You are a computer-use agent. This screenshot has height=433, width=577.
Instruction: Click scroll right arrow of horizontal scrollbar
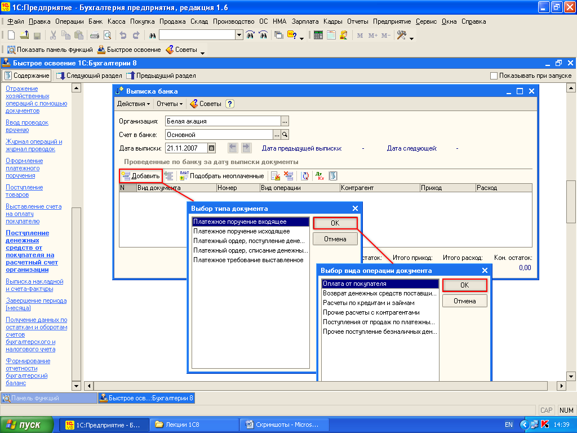coord(561,386)
